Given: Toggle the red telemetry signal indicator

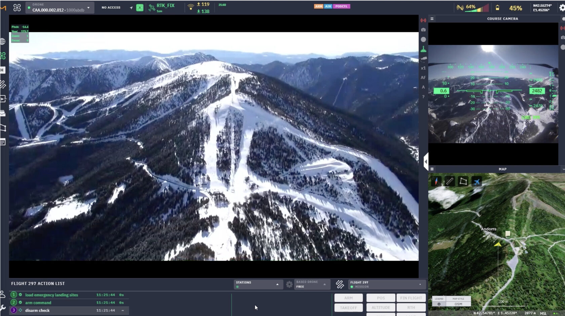Looking at the screenshot, I should coord(423,20).
